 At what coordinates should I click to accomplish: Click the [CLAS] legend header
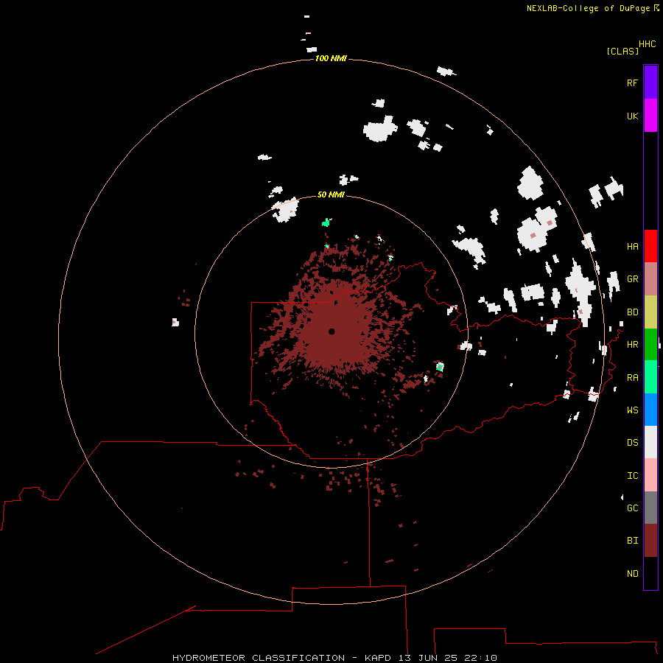point(622,51)
